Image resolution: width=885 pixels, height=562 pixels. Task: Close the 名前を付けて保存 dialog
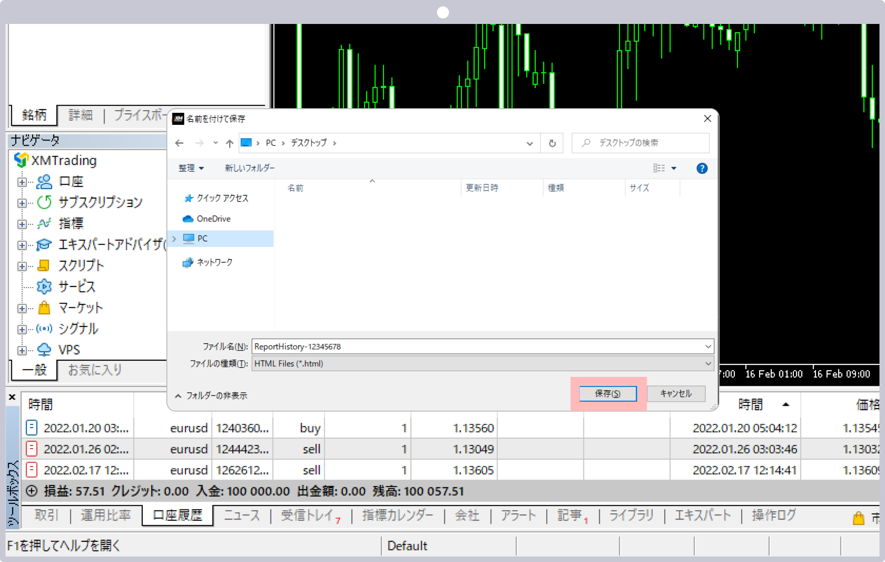(708, 118)
